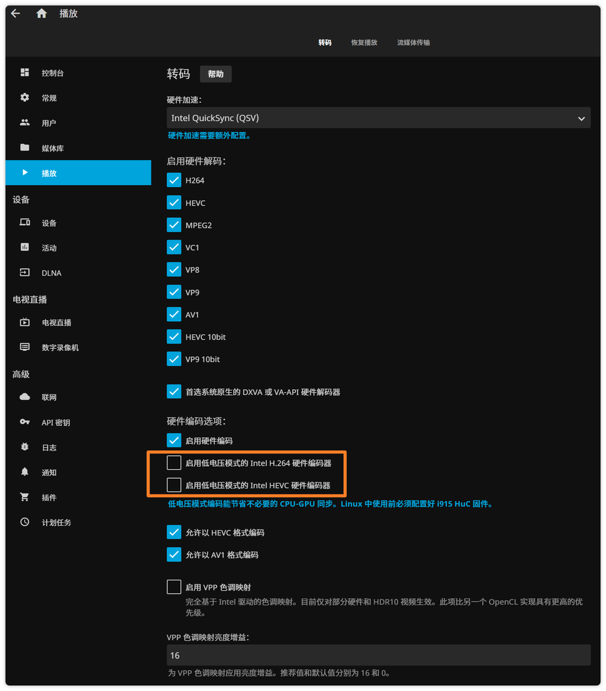Open 控制台 dashboard icon in sidebar
This screenshot has width=606, height=691.
25,73
